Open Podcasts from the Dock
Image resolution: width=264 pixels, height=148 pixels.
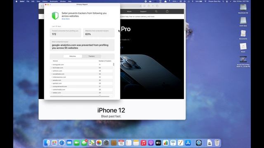click(x=151, y=143)
